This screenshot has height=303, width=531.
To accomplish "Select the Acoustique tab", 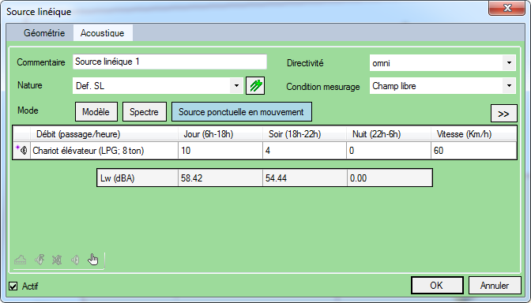I will (102, 33).
